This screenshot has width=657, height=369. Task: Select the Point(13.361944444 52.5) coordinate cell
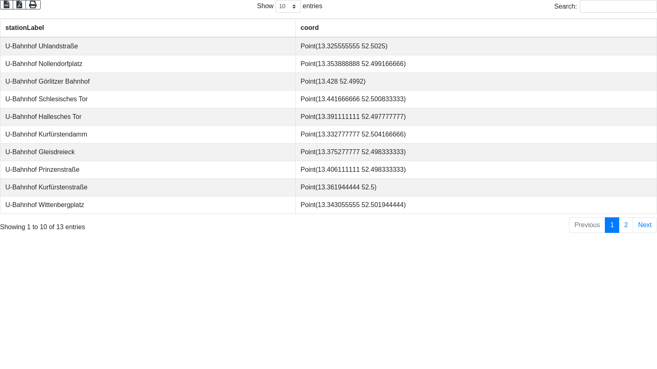[338, 187]
